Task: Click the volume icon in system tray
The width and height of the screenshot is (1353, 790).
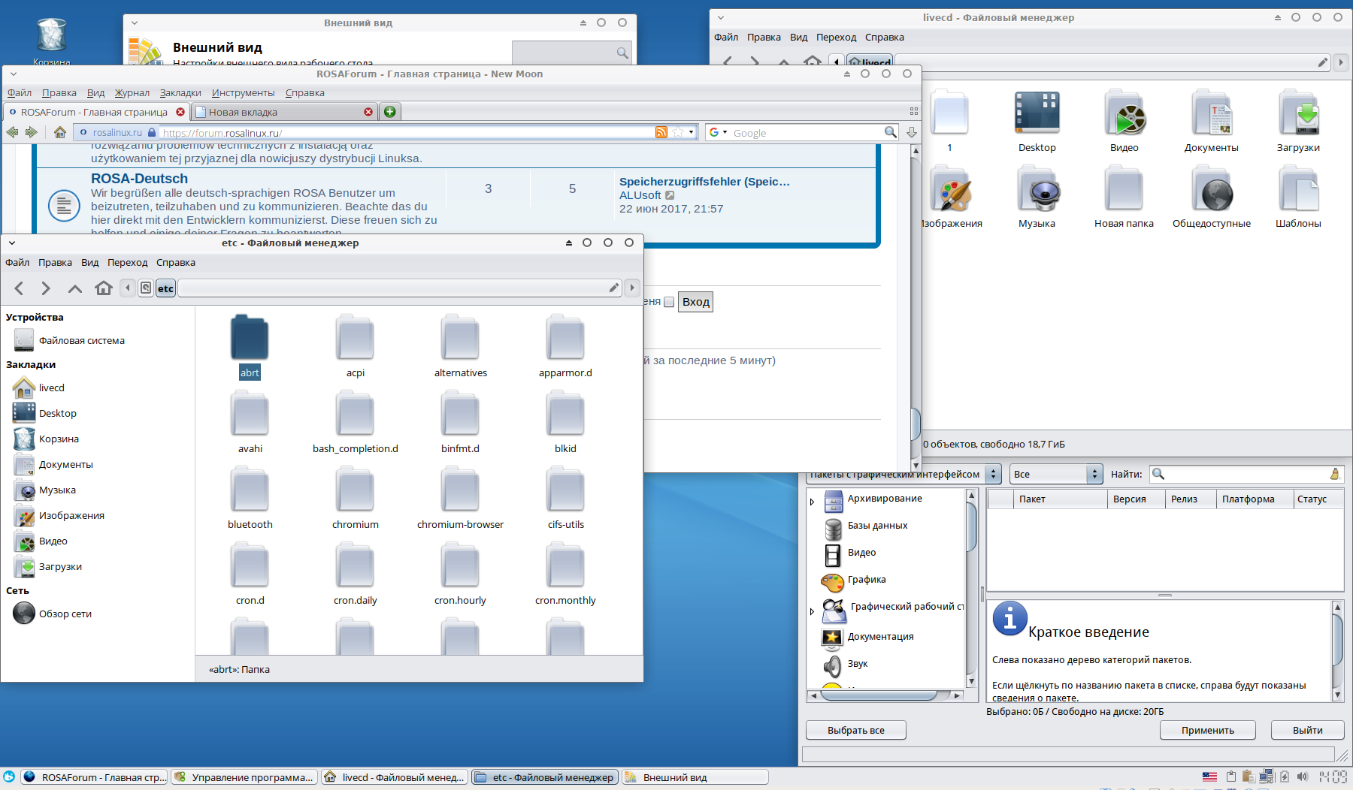Action: (x=1302, y=777)
